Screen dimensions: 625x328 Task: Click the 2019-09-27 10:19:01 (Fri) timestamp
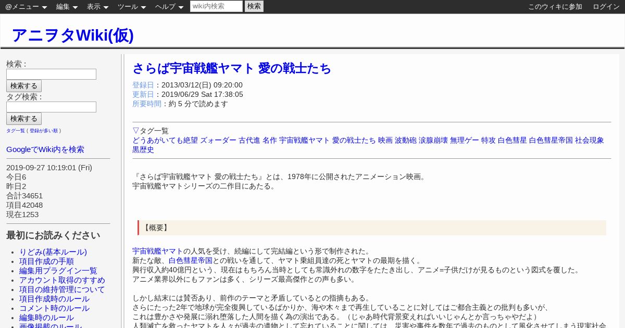49,168
